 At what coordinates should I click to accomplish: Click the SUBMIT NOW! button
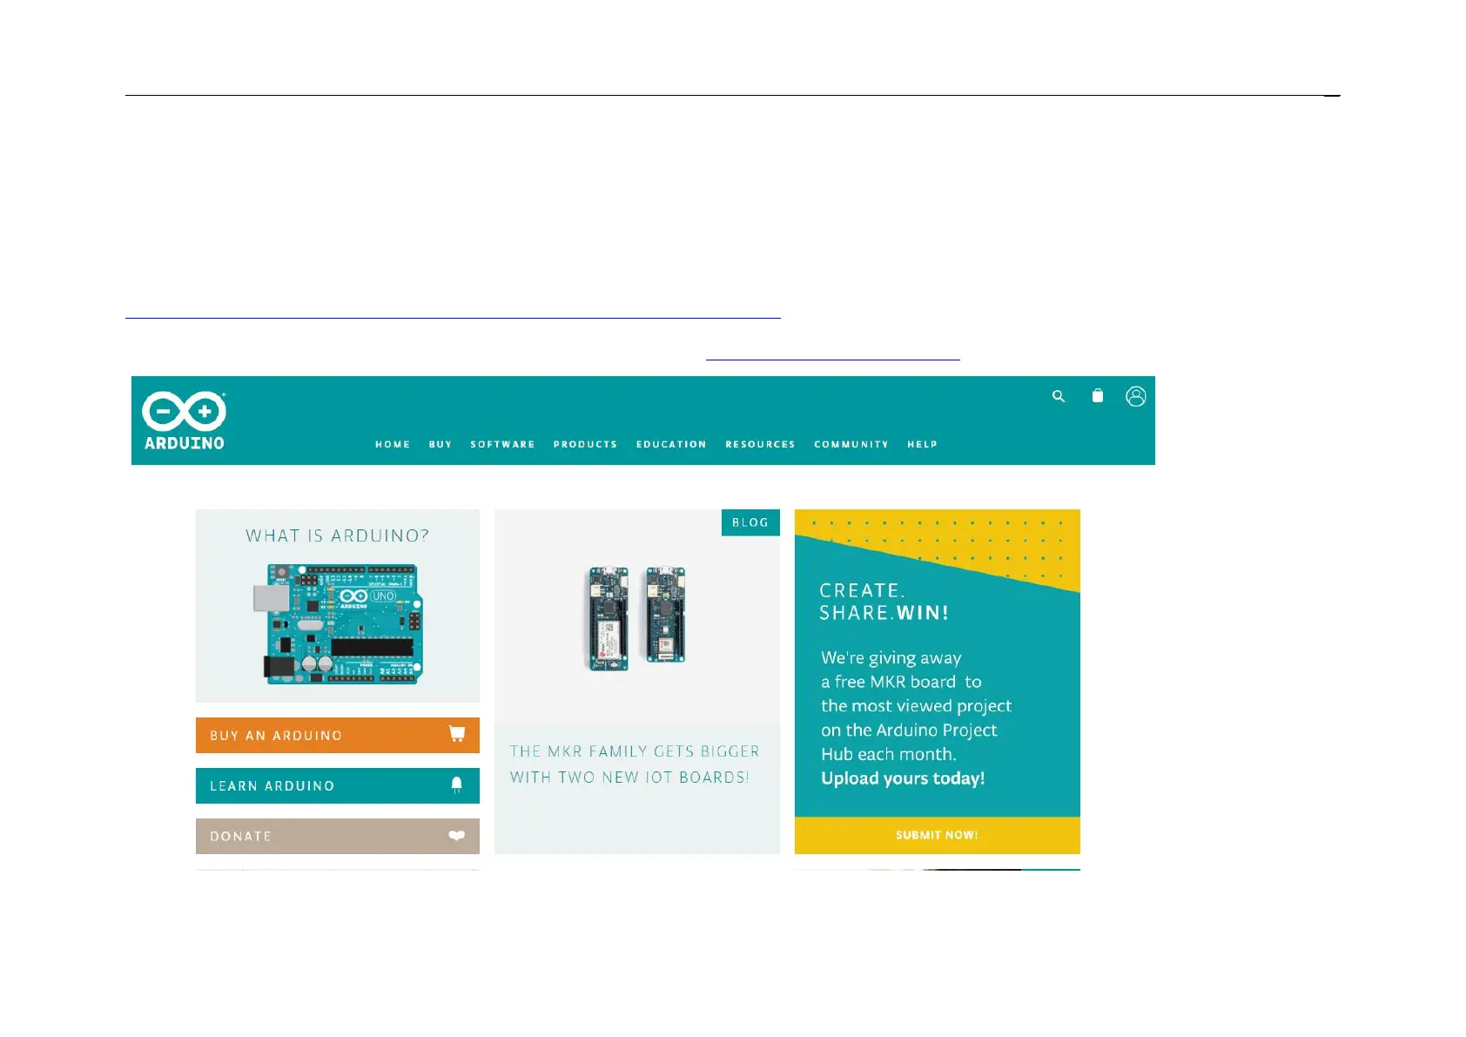tap(938, 835)
